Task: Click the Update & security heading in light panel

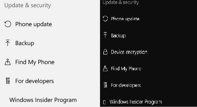Action: click(28, 5)
